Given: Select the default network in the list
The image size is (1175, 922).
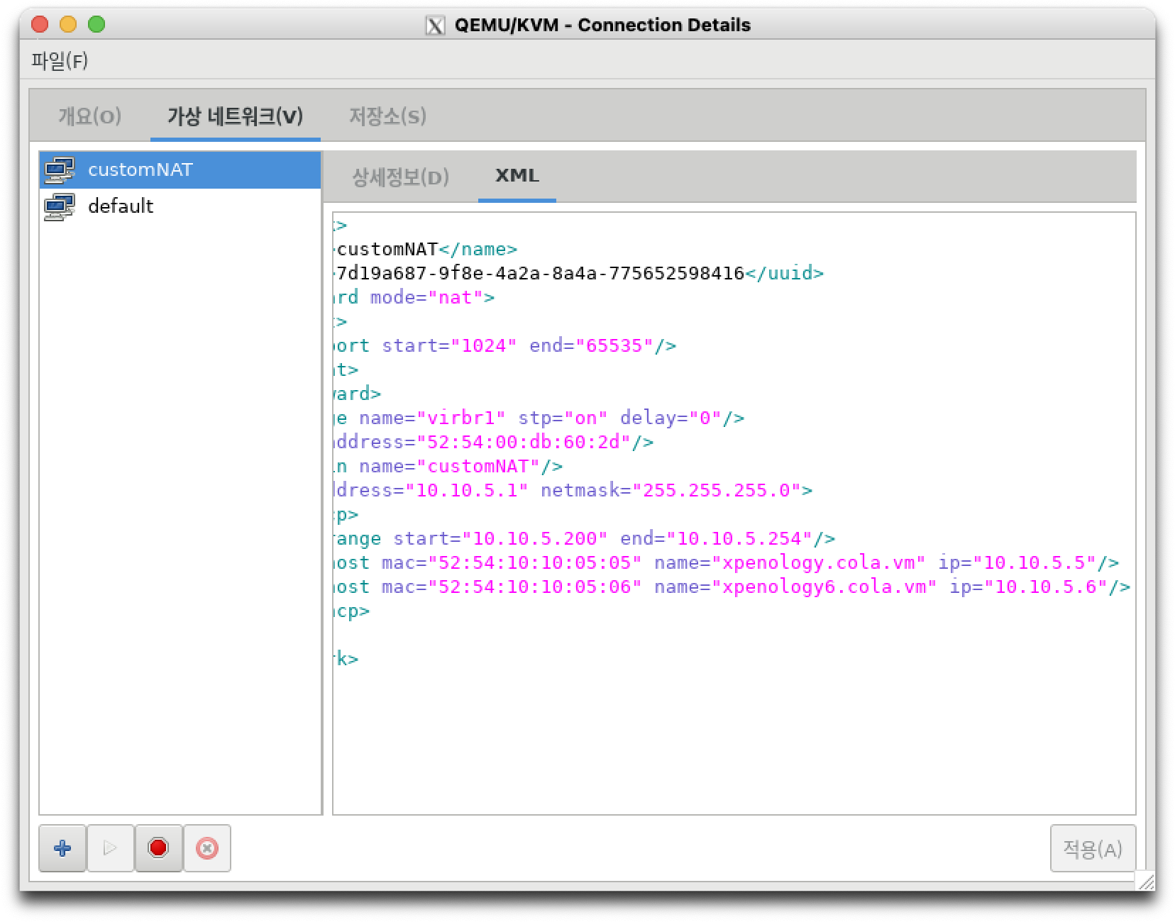Looking at the screenshot, I should pos(121,206).
